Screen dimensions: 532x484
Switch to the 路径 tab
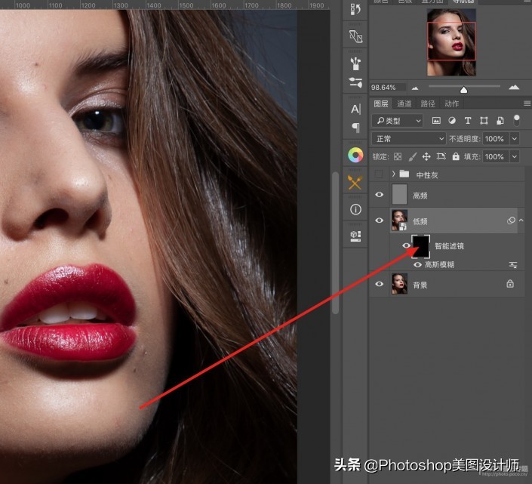pyautogui.click(x=428, y=103)
